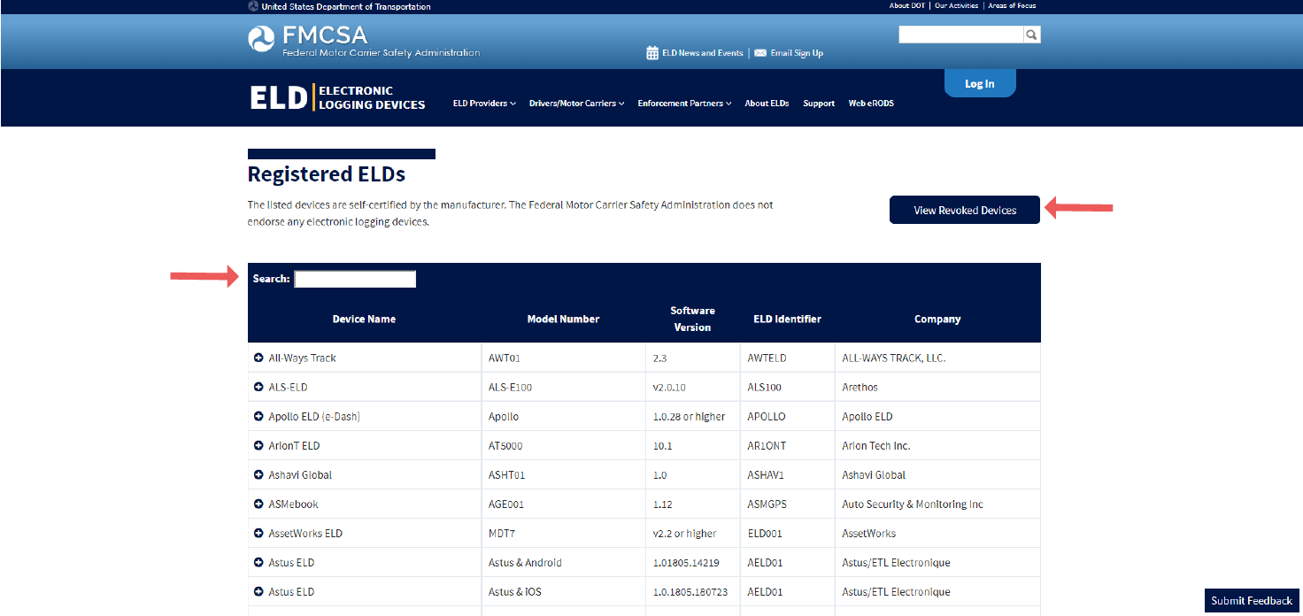
Task: Open the Our Activities link
Action: (956, 6)
